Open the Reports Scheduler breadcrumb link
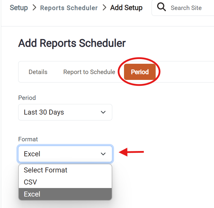This screenshot has height=208, width=214. [x=69, y=8]
